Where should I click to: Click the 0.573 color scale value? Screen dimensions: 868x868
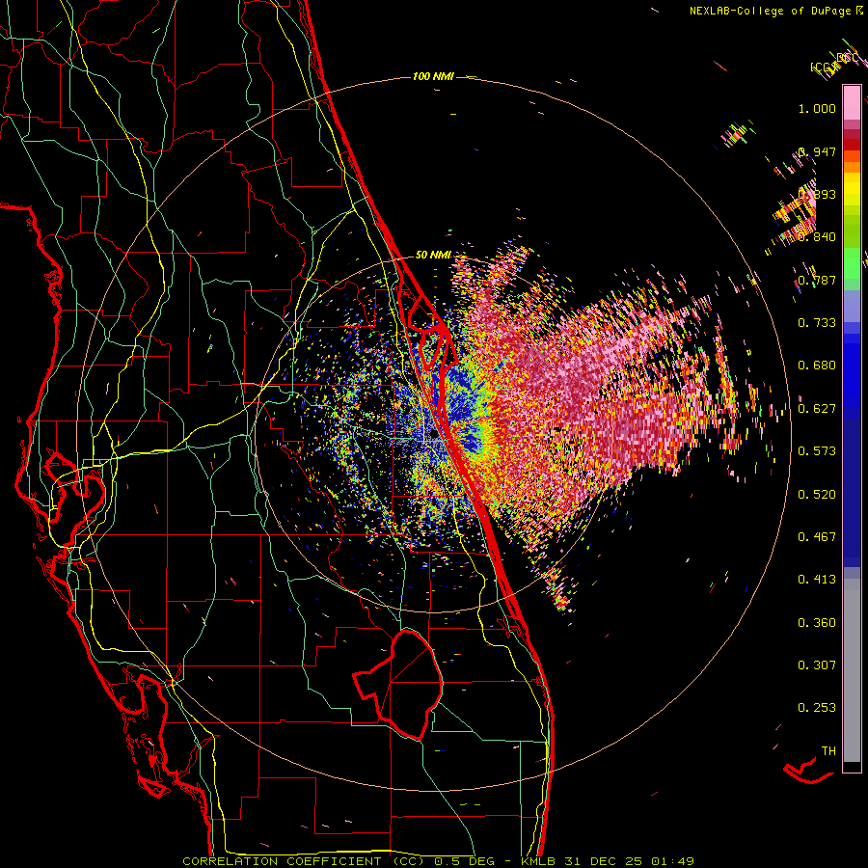tap(817, 451)
